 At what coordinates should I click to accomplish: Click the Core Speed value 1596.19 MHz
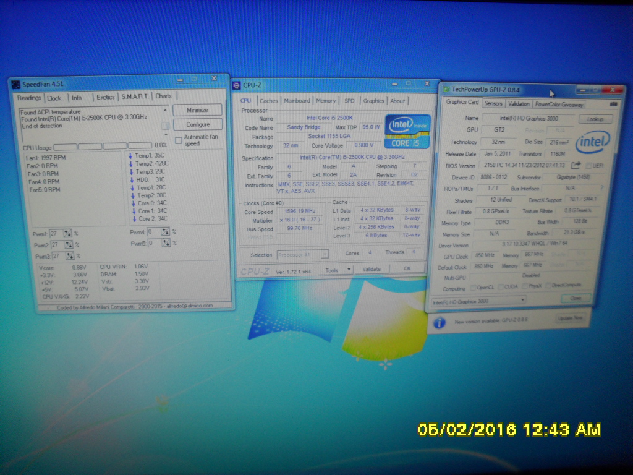pyautogui.click(x=300, y=211)
